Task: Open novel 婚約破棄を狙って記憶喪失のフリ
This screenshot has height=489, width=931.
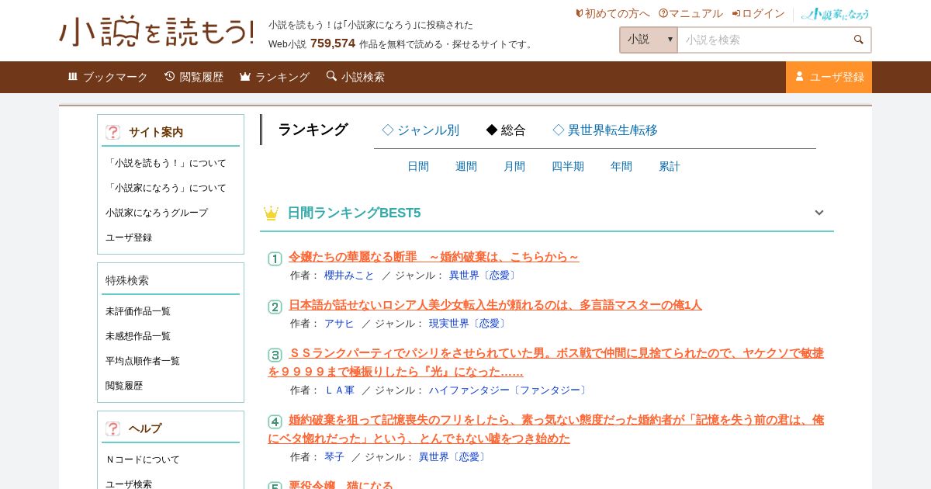Action: [546, 429]
